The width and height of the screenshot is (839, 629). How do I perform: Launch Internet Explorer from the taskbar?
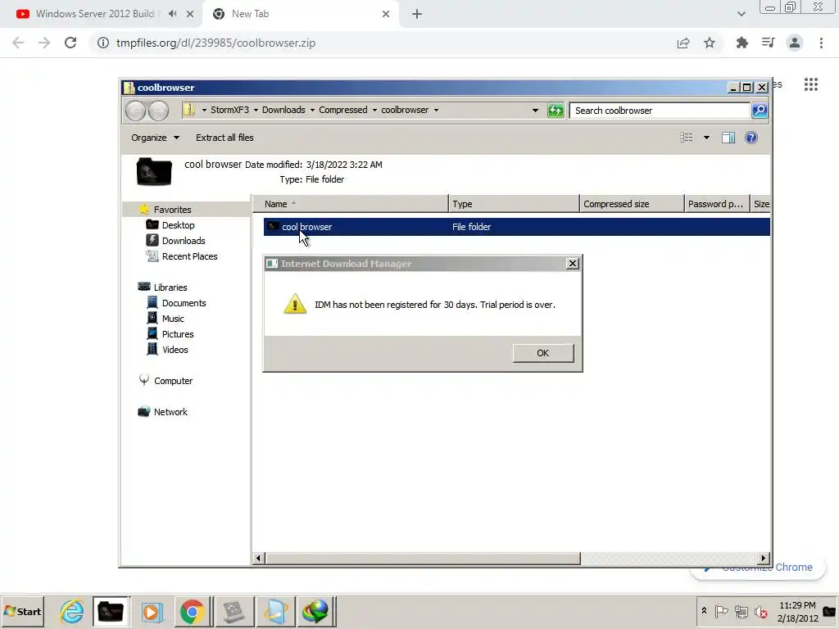click(x=71, y=611)
